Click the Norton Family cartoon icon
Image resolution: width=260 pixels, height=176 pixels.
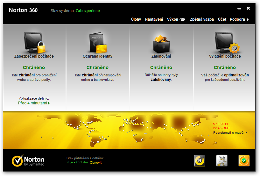pos(222,160)
